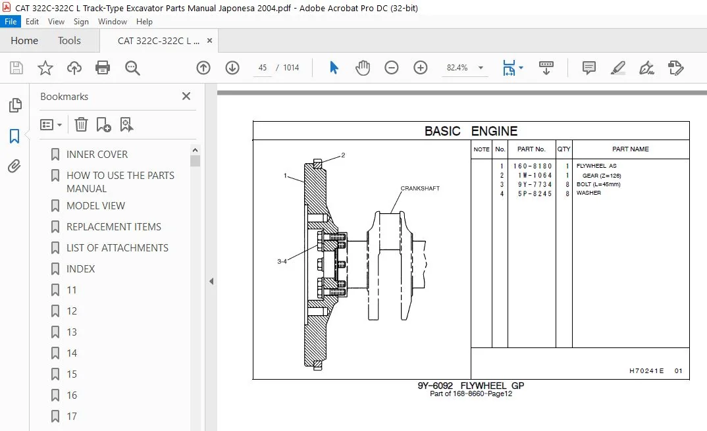Add file to starred favorites
The width and height of the screenshot is (707, 431).
[45, 68]
